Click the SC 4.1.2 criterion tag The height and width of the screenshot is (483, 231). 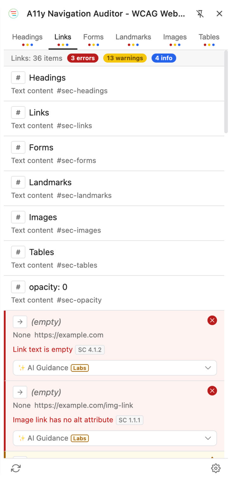[90, 350]
